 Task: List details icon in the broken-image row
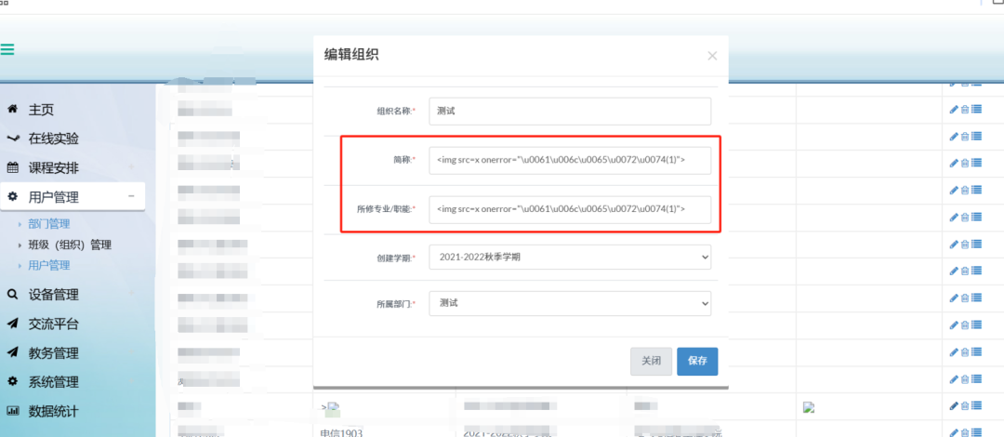click(976, 405)
